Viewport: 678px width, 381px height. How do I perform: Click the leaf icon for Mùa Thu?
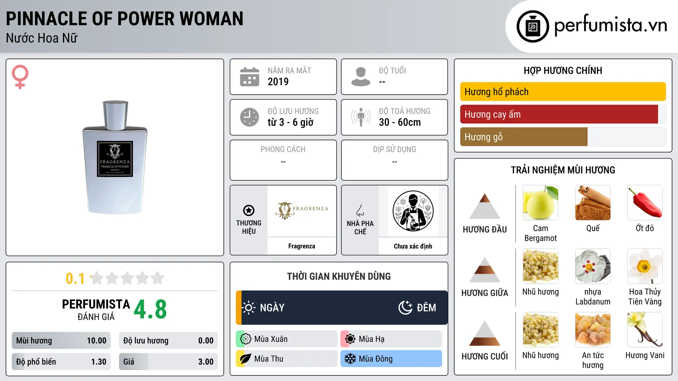point(246,359)
